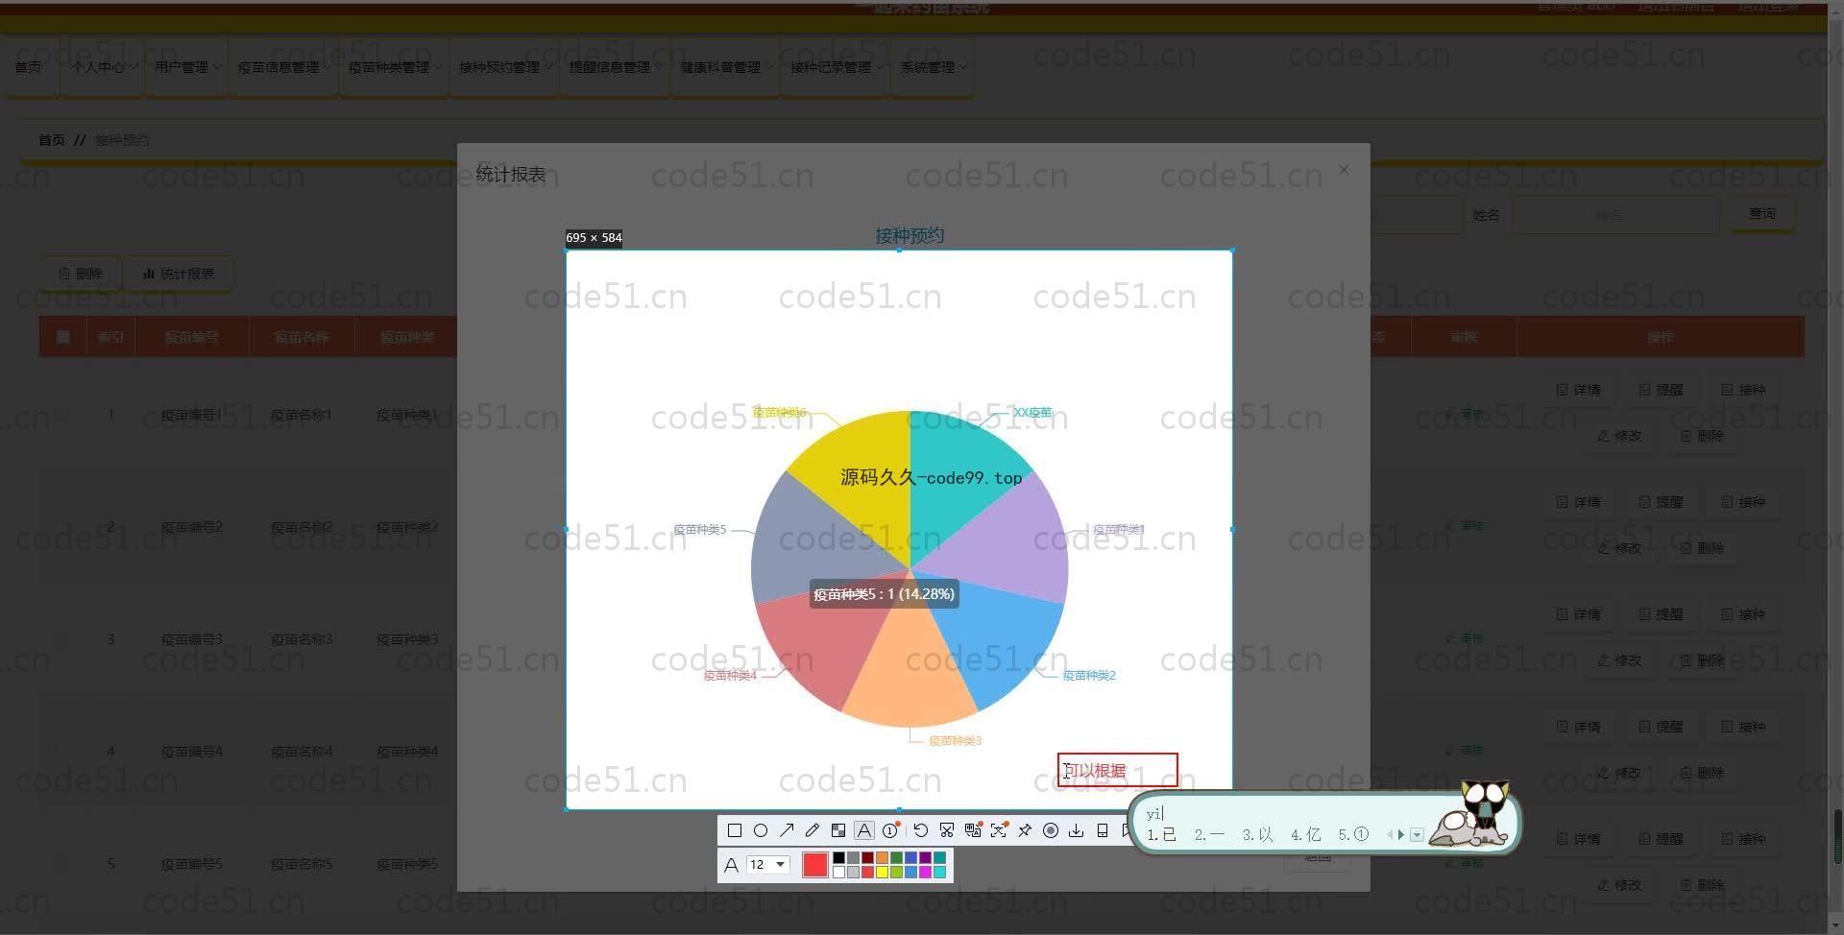Click the 疫苗编号1 table cell
This screenshot has width=1844, height=935.
click(191, 415)
